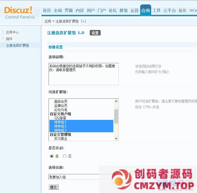
Task: Select 注册选择扩展组 in sidebar
Action: (x=17, y=45)
